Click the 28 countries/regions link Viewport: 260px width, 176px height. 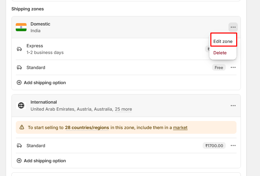[87, 127]
